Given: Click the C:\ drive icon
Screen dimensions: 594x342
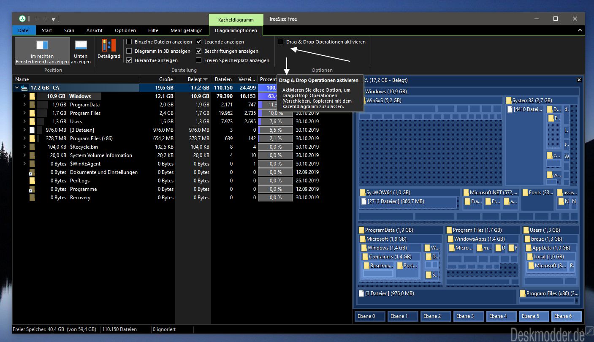Looking at the screenshot, I should (24, 88).
